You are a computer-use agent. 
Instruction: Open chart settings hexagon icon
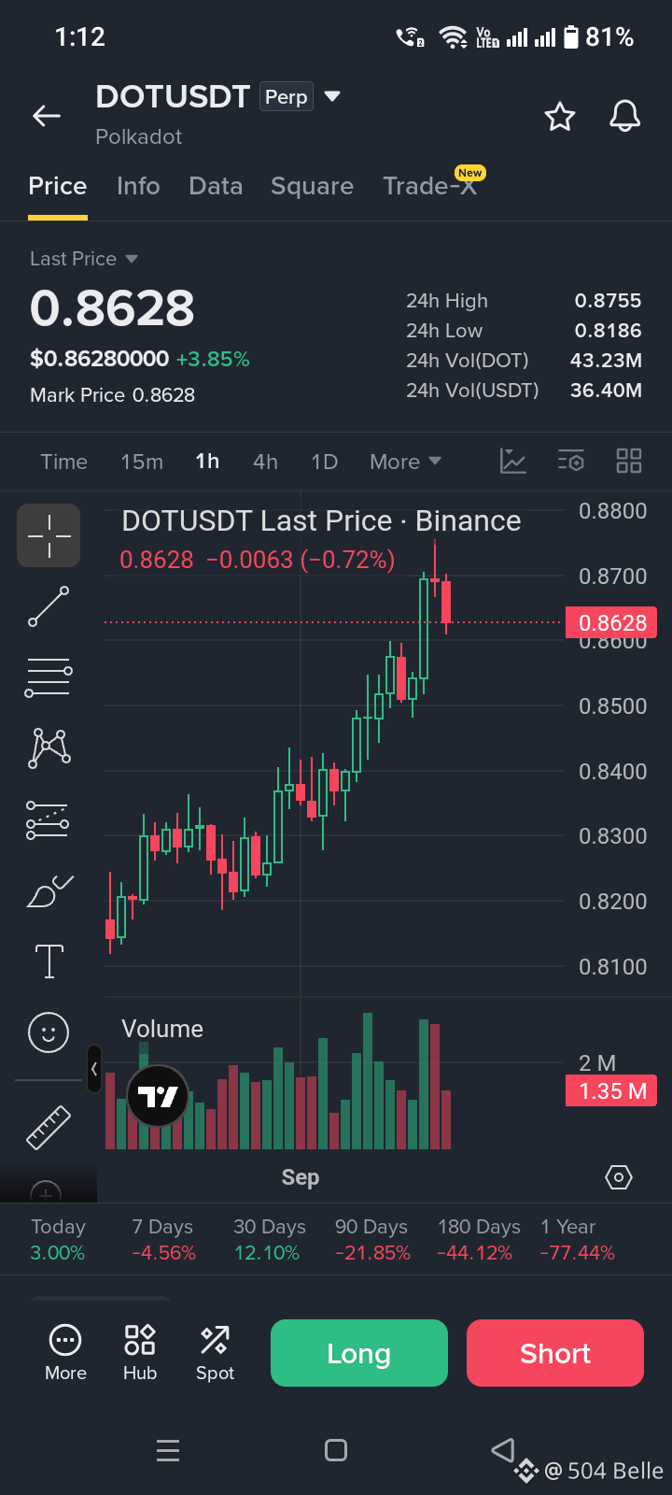619,1177
